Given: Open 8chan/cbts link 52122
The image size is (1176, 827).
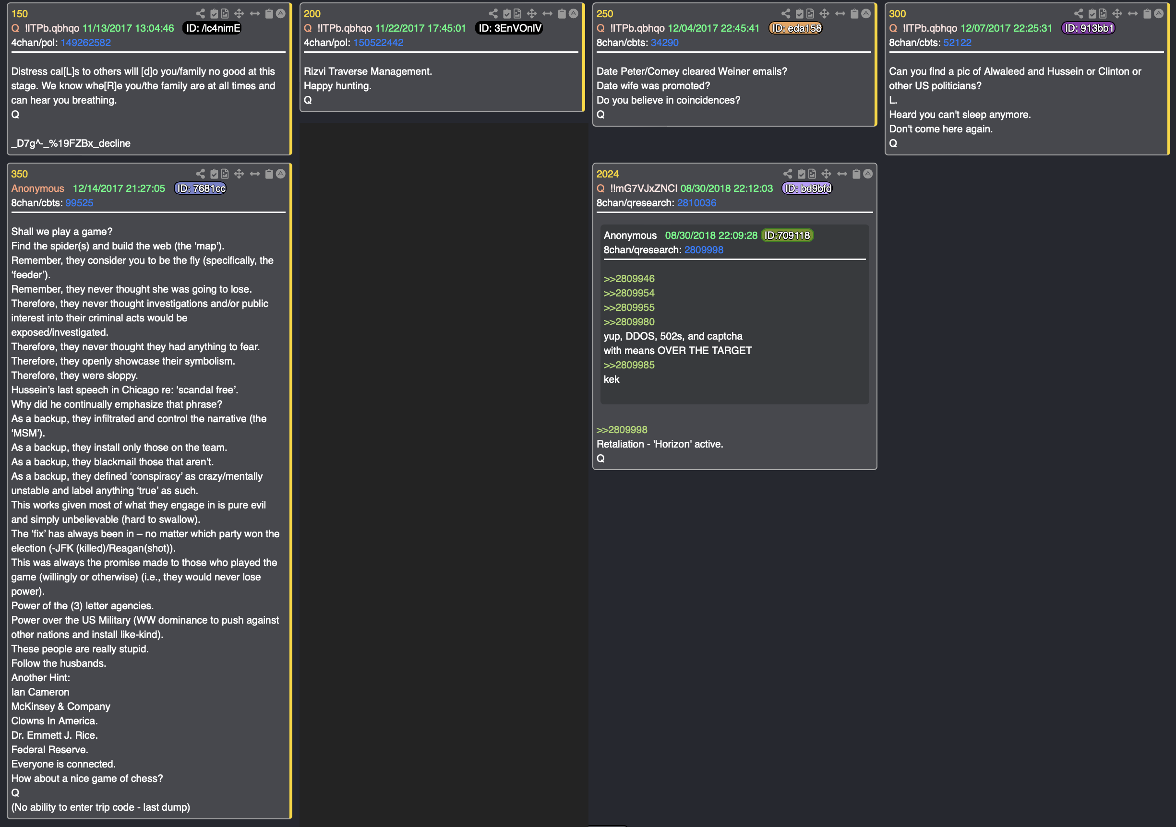Looking at the screenshot, I should (957, 43).
